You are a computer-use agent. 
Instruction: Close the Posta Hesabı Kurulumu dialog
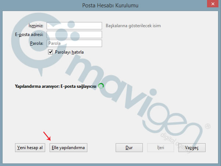click(x=213, y=4)
